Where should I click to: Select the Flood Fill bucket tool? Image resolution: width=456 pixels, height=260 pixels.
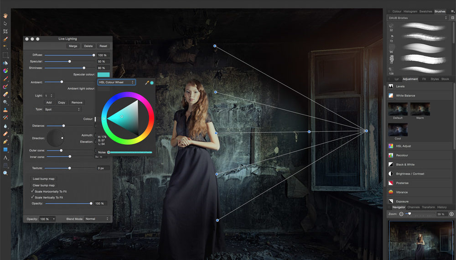pos(5,63)
